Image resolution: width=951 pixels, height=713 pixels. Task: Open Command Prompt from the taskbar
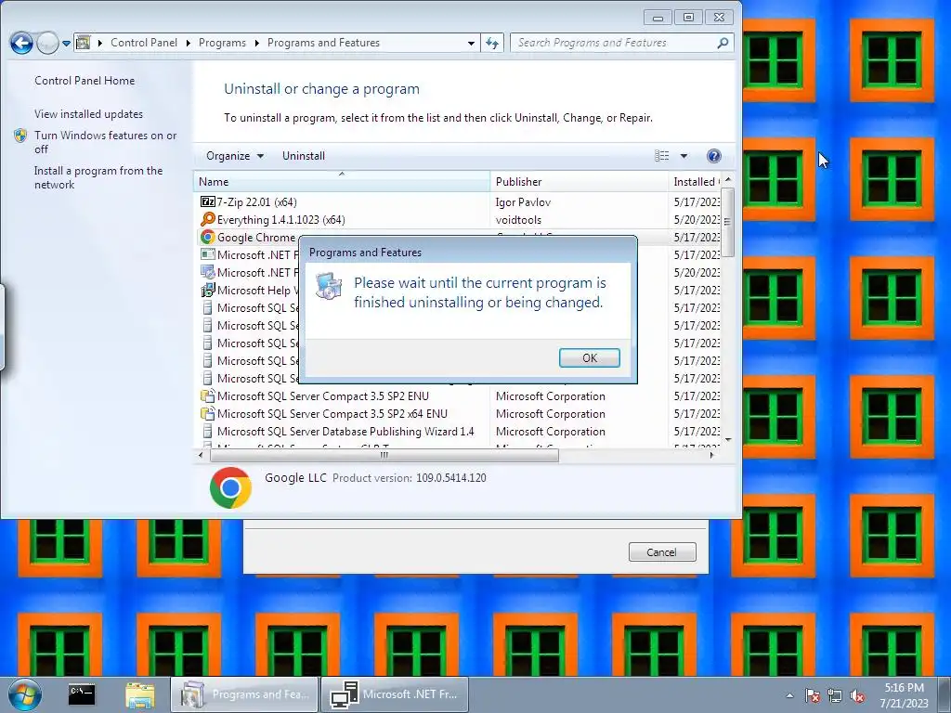pyautogui.click(x=82, y=694)
